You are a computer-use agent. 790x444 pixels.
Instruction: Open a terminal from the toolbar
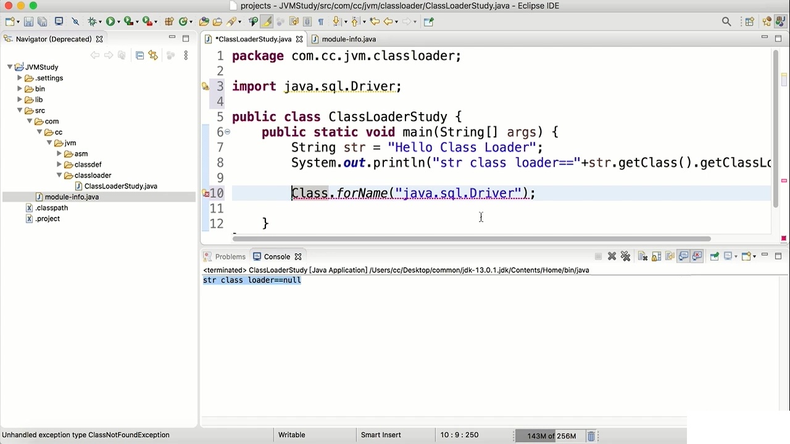click(59, 22)
